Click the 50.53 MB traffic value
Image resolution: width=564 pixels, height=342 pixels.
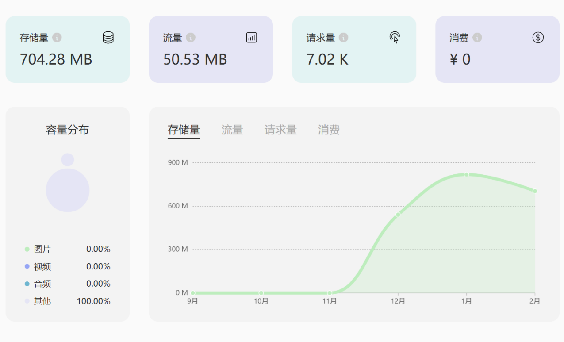[x=195, y=59]
